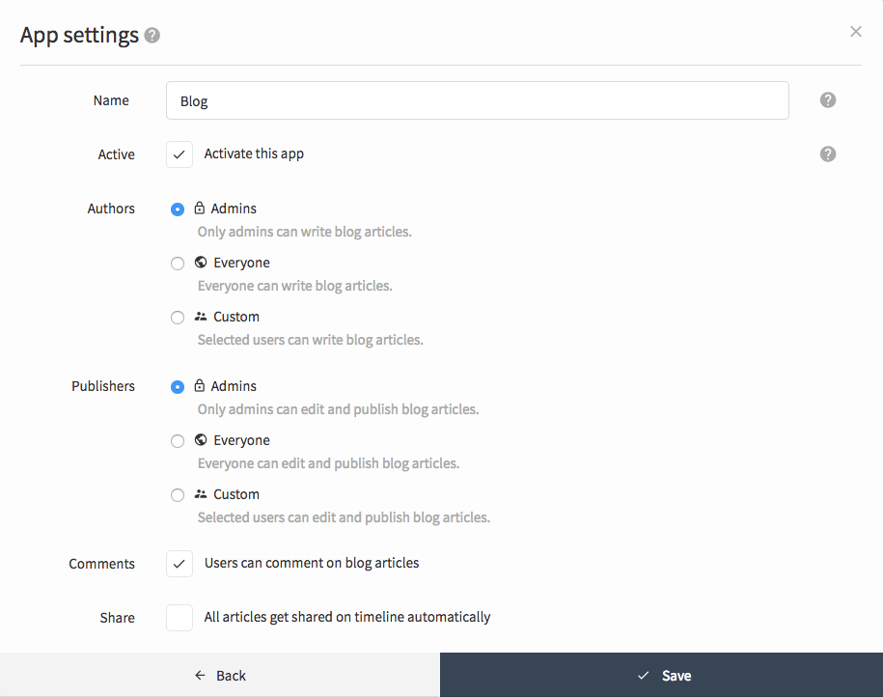Click help icon for Activate this app
This screenshot has width=883, height=697.
[x=827, y=153]
